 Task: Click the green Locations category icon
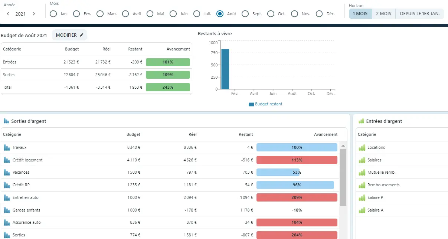point(362,148)
